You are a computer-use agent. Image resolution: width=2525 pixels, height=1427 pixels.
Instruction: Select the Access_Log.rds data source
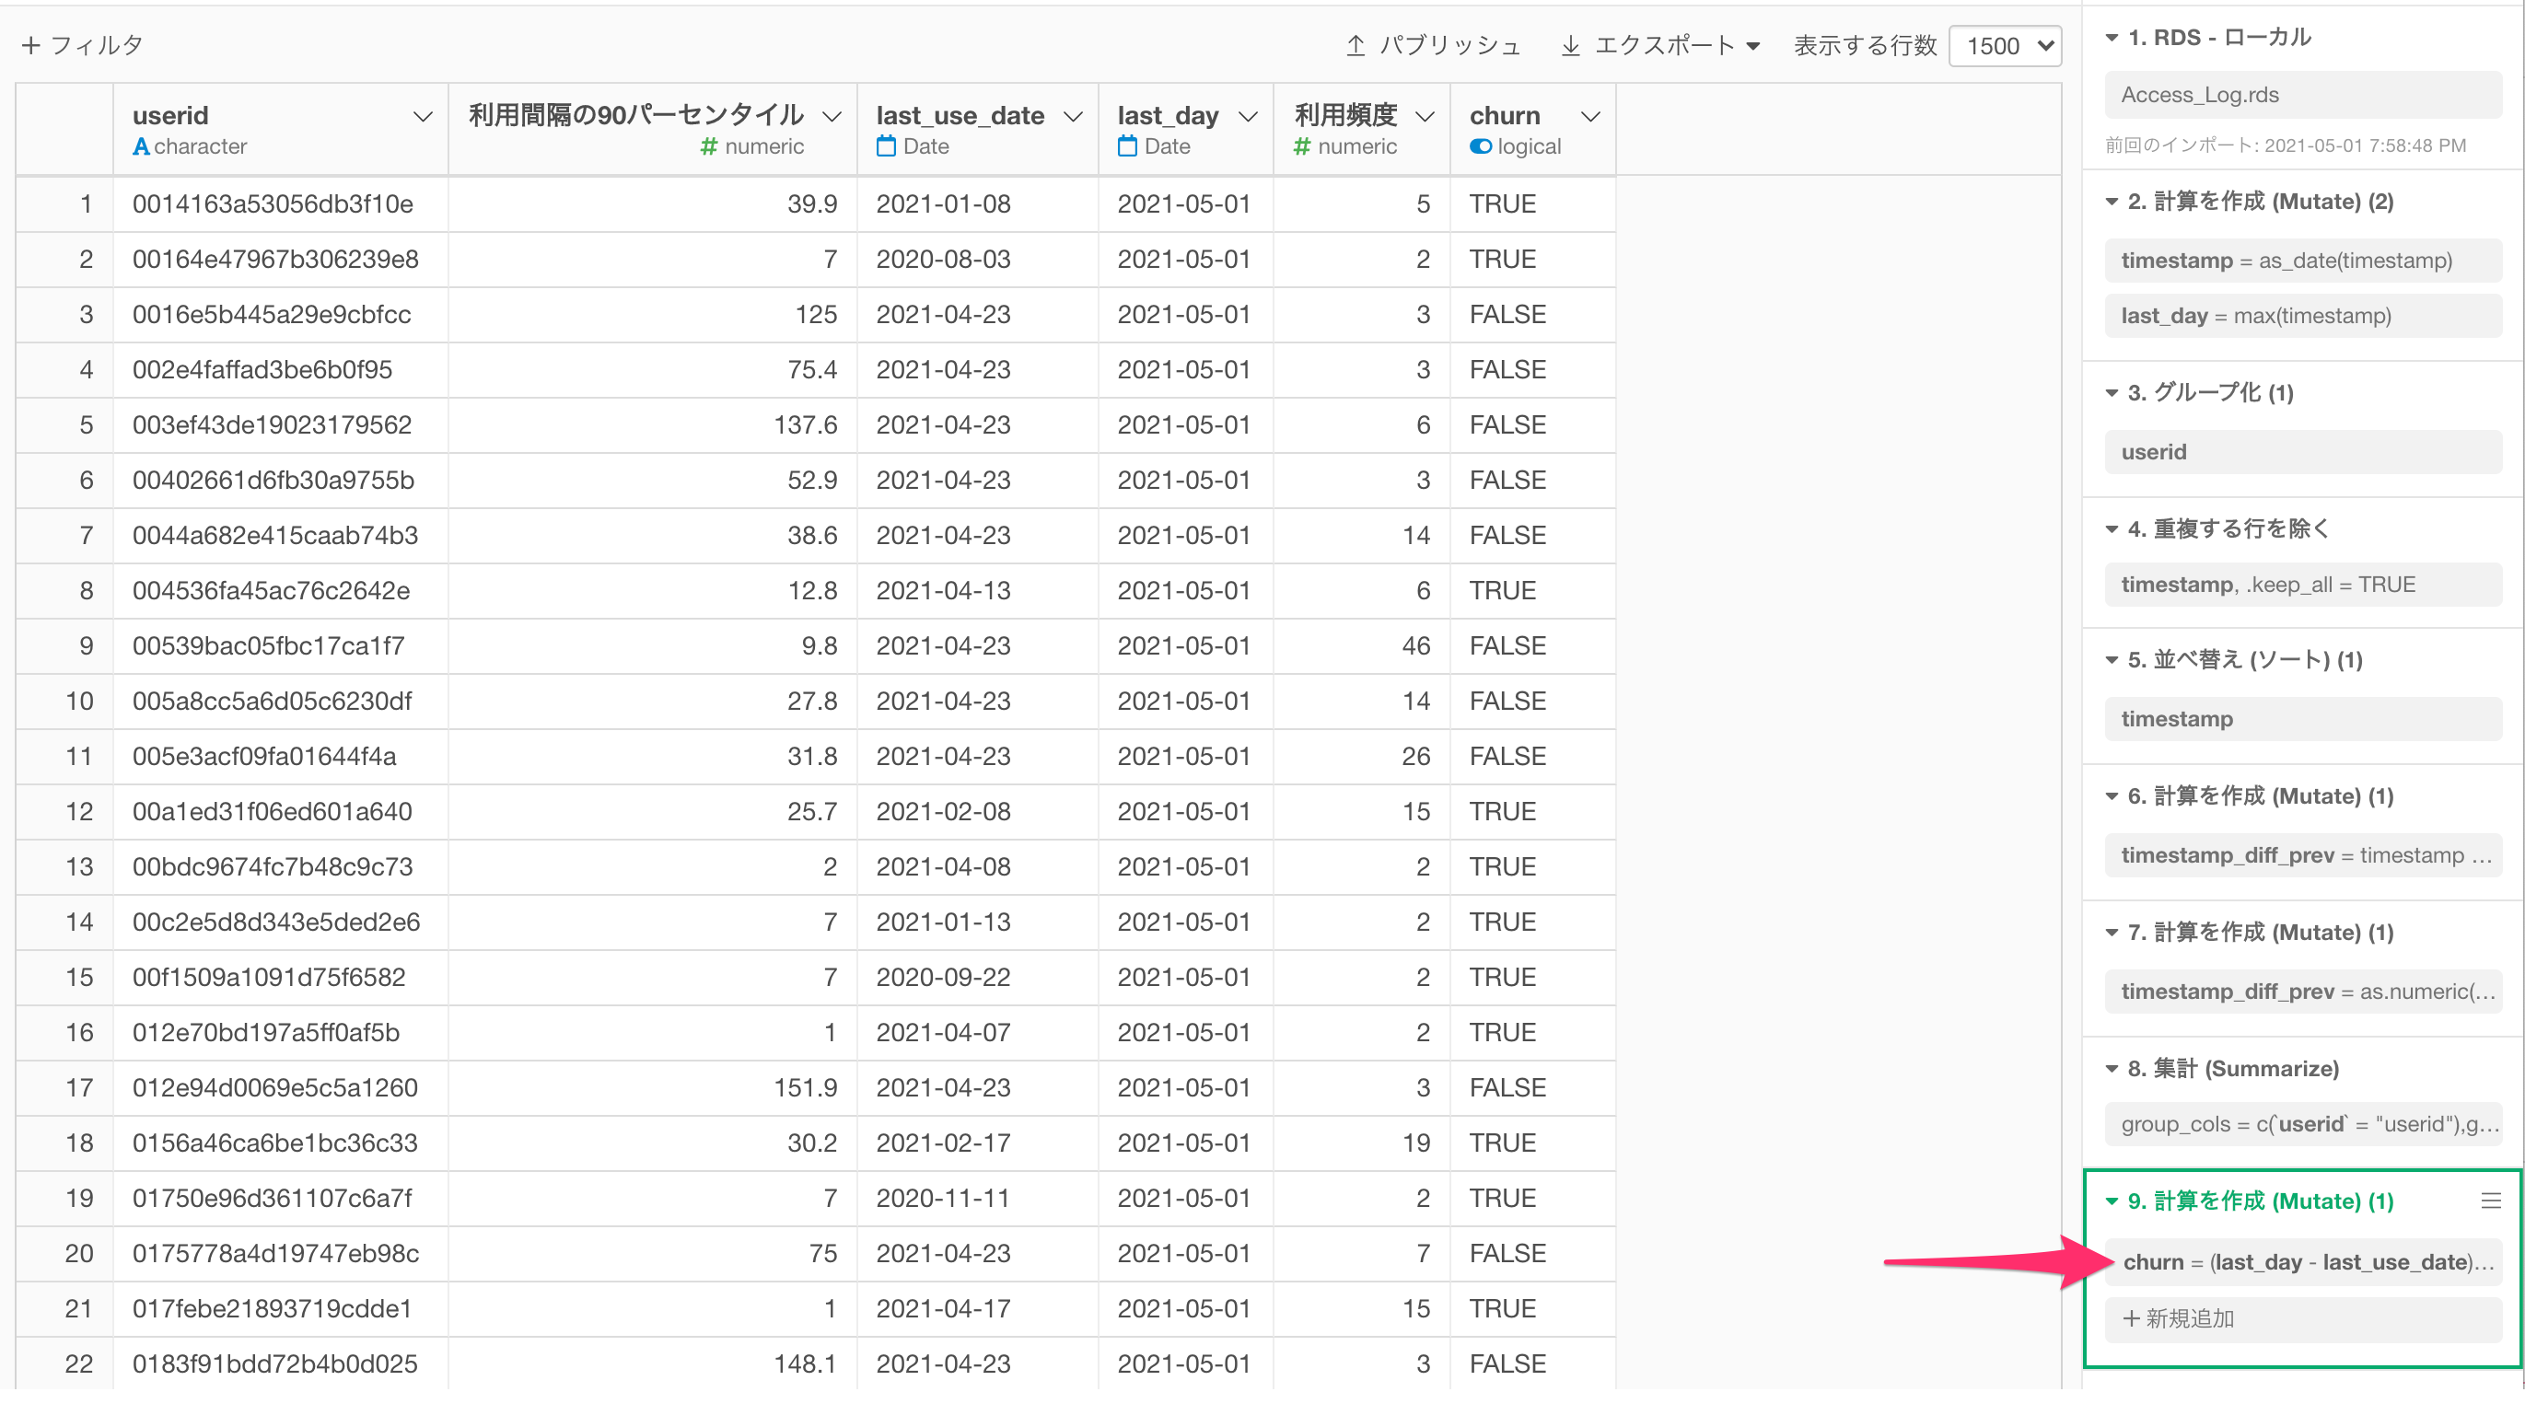2302,94
